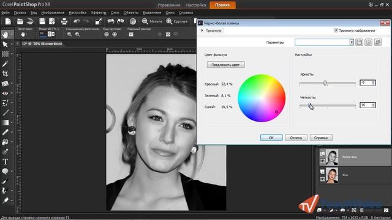Create a new image file

point(8,22)
